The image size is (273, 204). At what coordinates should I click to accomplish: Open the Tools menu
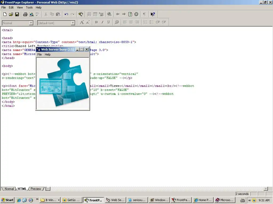[29, 7]
